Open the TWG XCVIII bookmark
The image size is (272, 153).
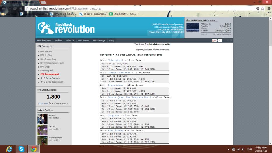(63, 14)
